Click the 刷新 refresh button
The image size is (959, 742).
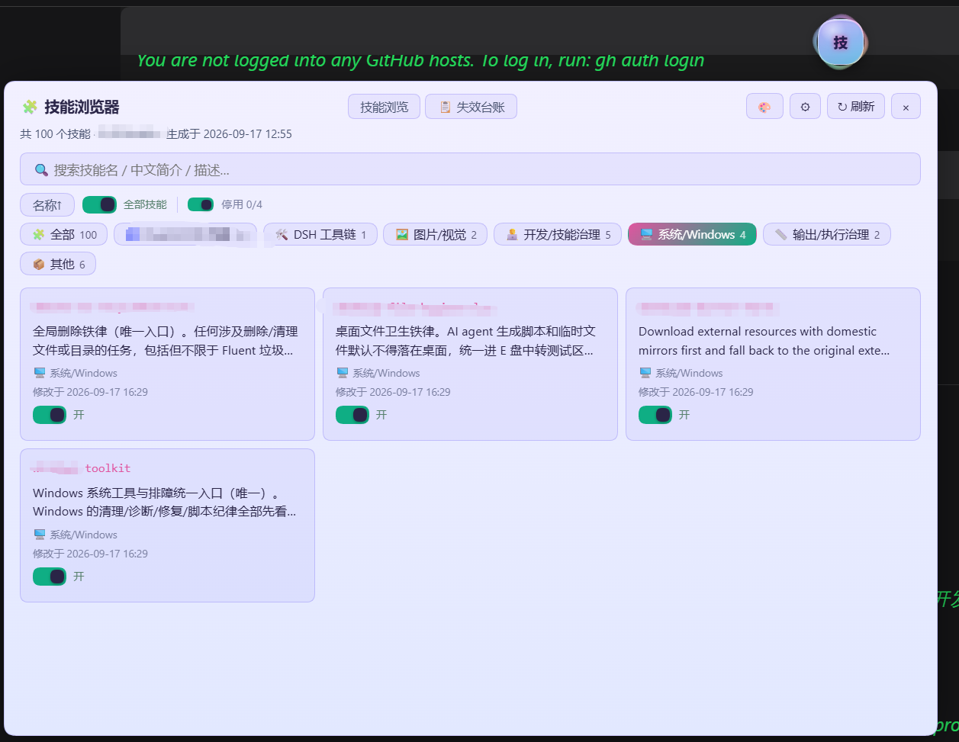pos(855,107)
